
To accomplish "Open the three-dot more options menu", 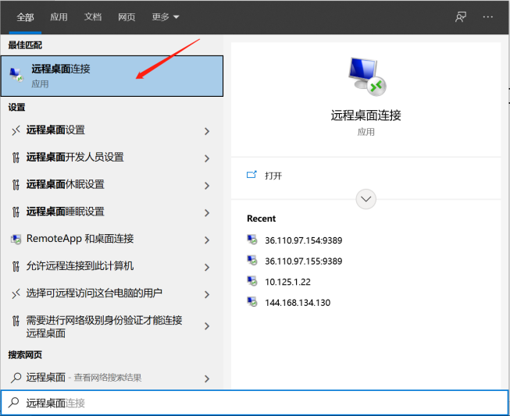I will [488, 16].
